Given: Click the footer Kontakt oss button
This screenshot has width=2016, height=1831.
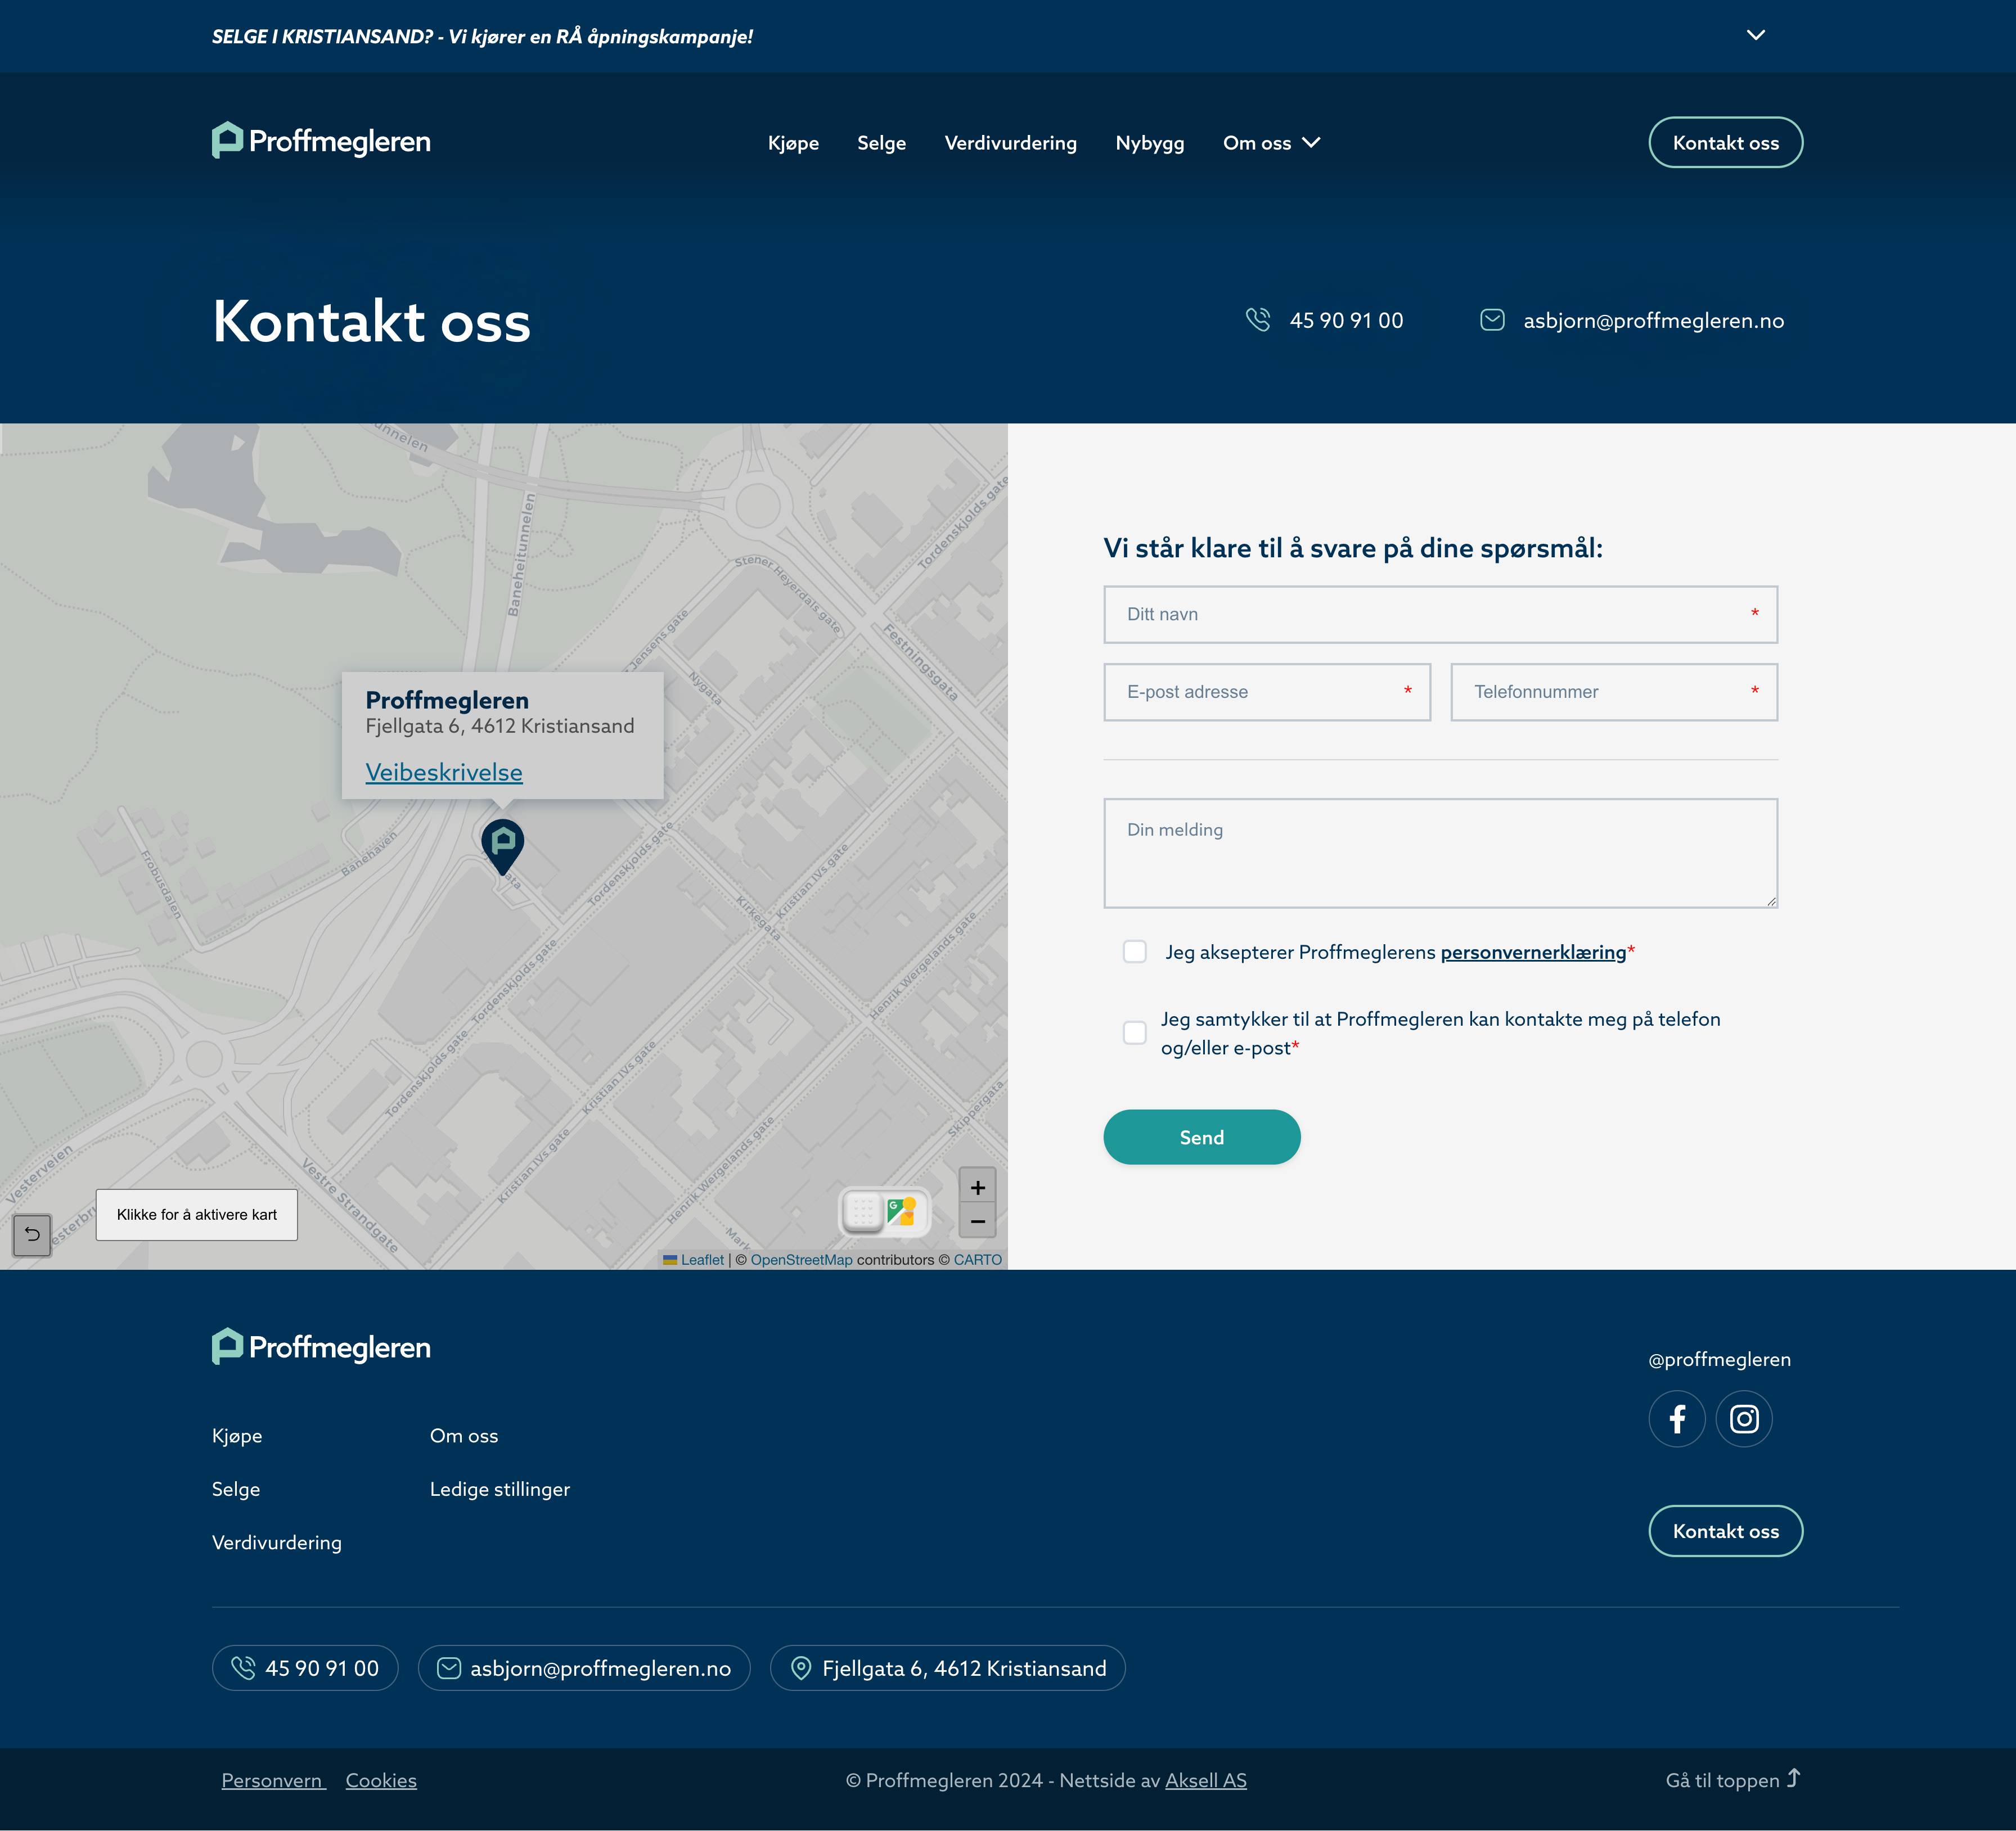Looking at the screenshot, I should coord(1725,1531).
